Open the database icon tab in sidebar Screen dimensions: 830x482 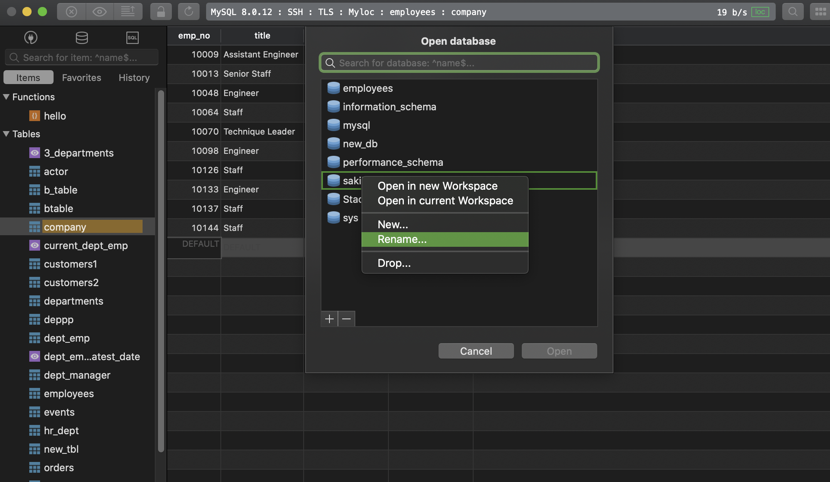[x=81, y=37]
